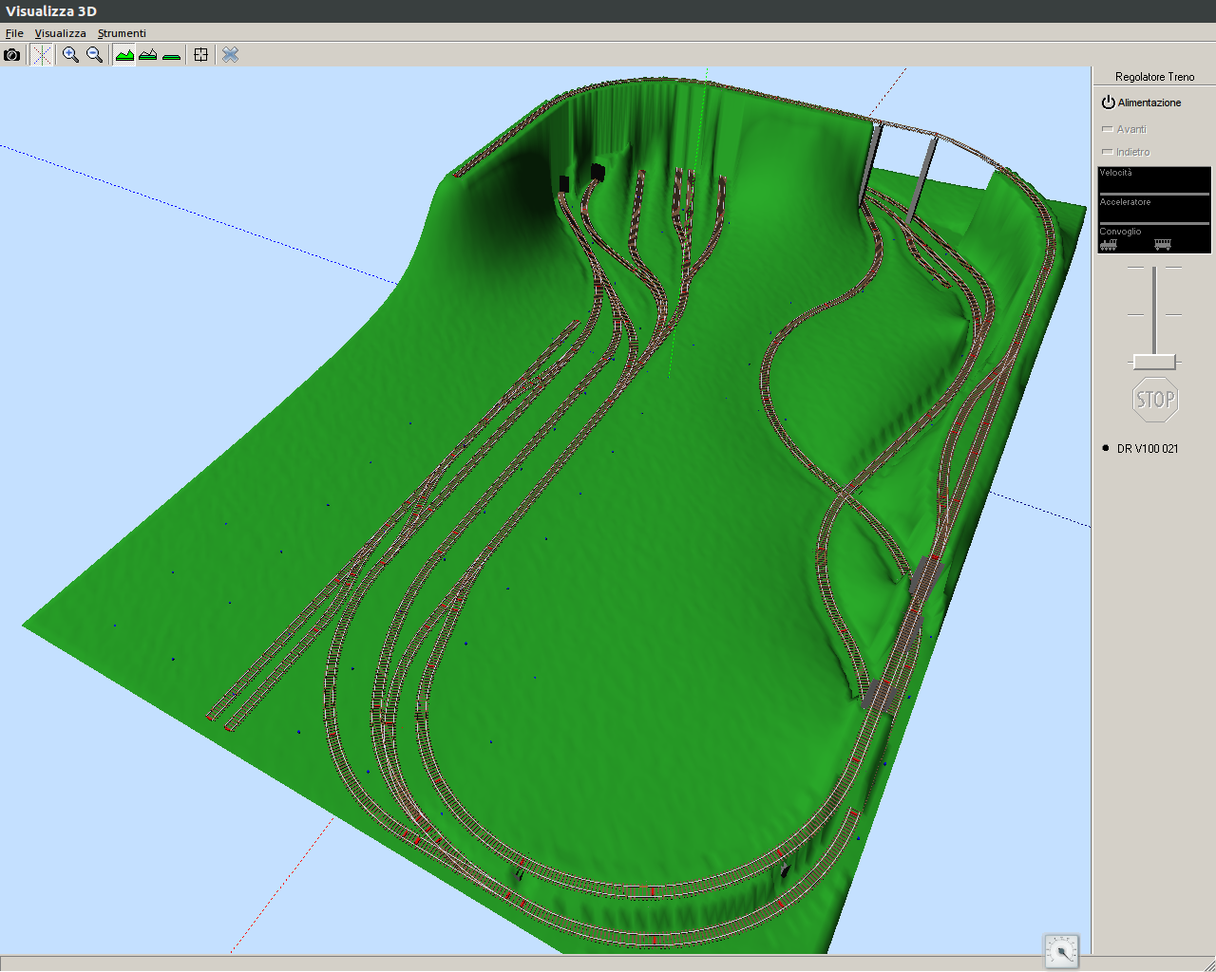Select the wireframe terrain outline icon
The width and height of the screenshot is (1216, 972).
(147, 55)
